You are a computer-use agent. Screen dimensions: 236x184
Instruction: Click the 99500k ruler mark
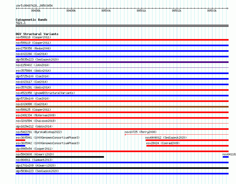[106, 11]
